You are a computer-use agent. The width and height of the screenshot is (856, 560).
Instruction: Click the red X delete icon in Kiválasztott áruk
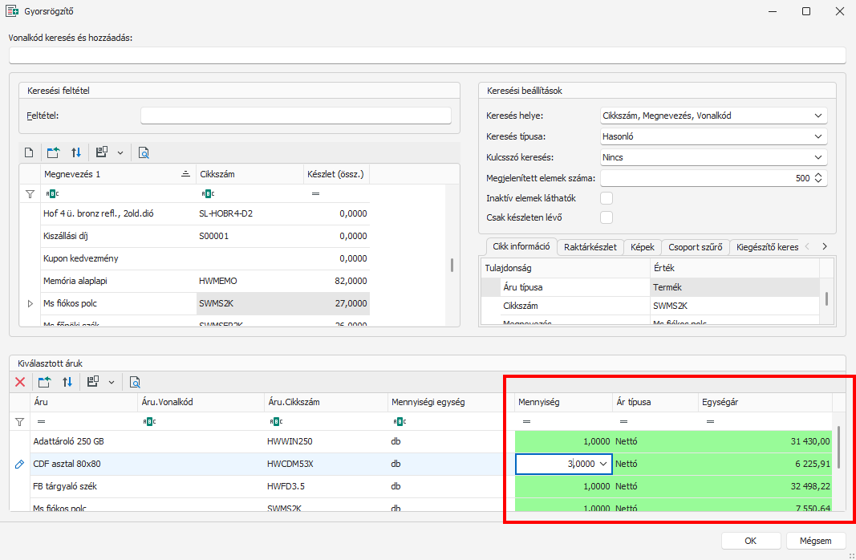pyautogui.click(x=20, y=383)
